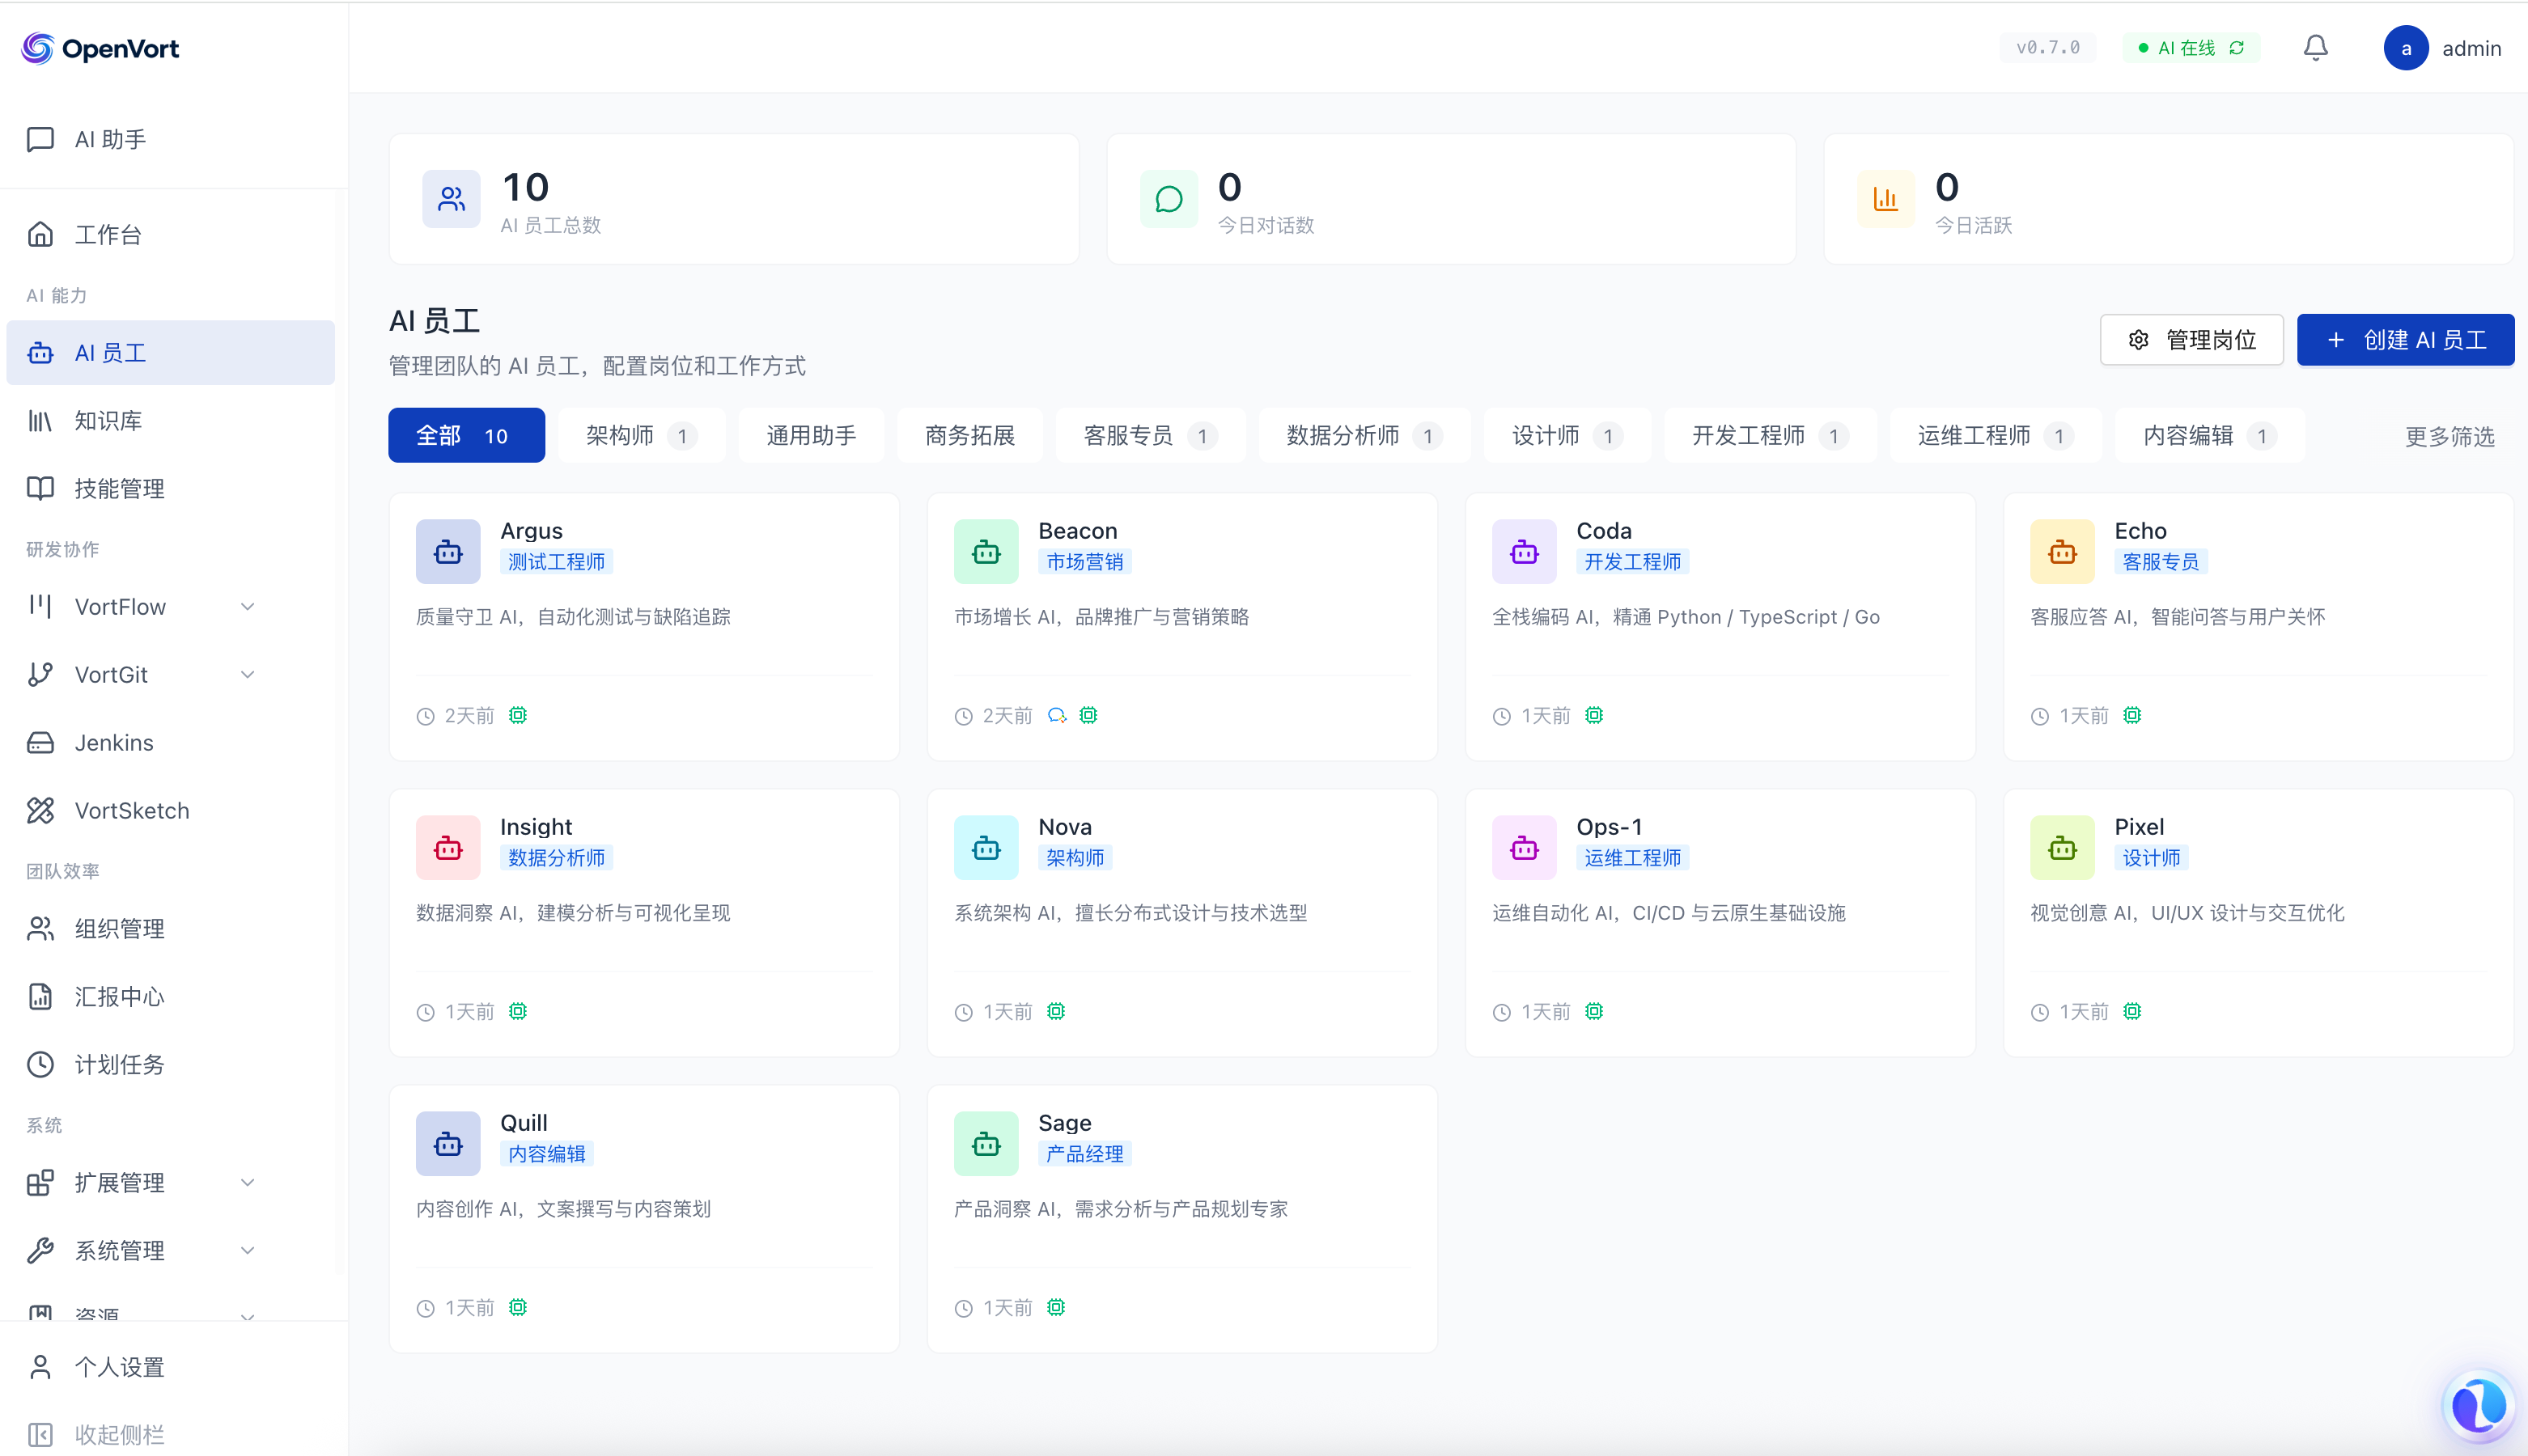2528x1456 pixels.
Task: Expand the VortGit submenu chevron
Action: (247, 675)
